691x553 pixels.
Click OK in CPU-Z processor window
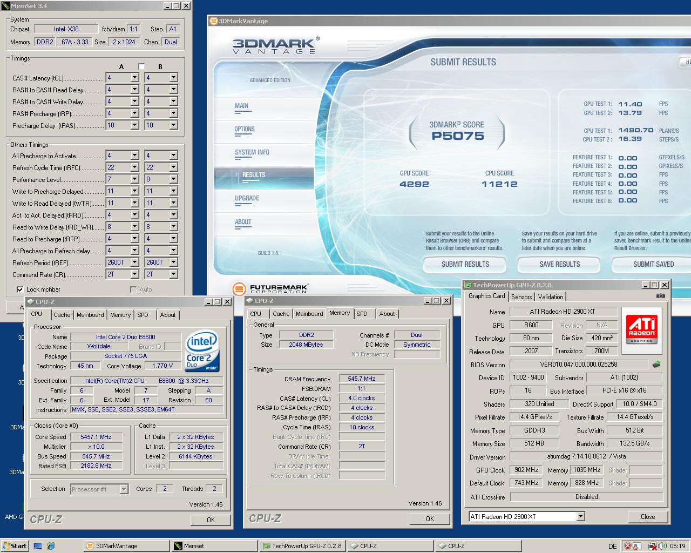tap(211, 520)
